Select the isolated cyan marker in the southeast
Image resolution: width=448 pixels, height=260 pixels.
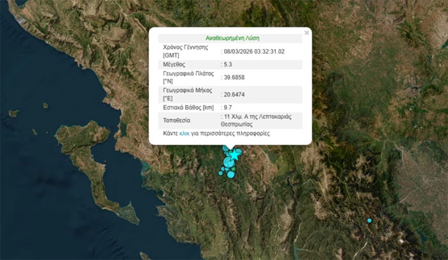tap(369, 220)
